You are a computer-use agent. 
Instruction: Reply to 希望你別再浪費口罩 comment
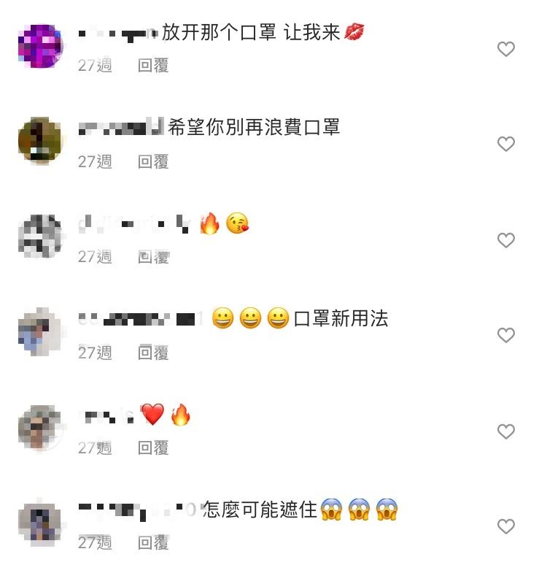pyautogui.click(x=153, y=162)
